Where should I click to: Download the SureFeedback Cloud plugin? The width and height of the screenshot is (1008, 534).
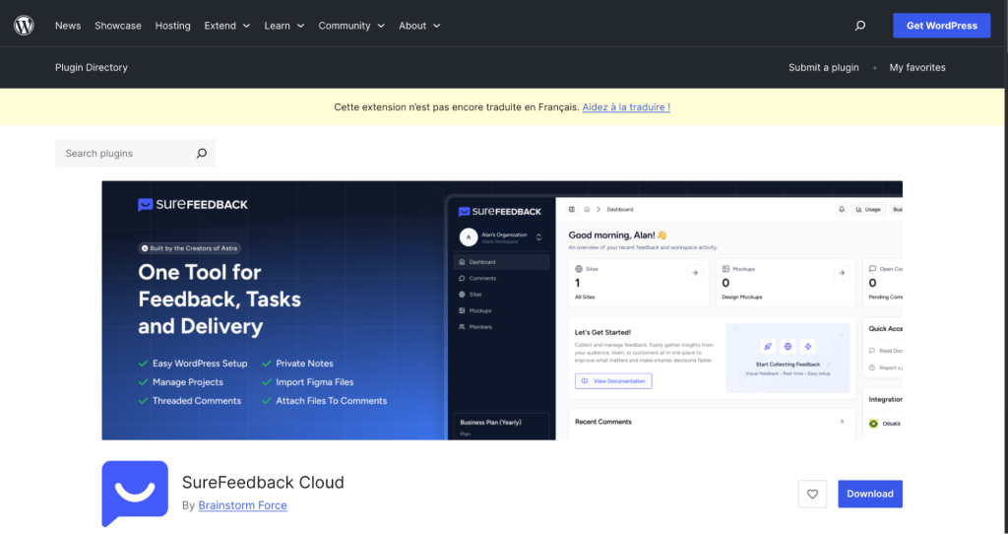869,494
